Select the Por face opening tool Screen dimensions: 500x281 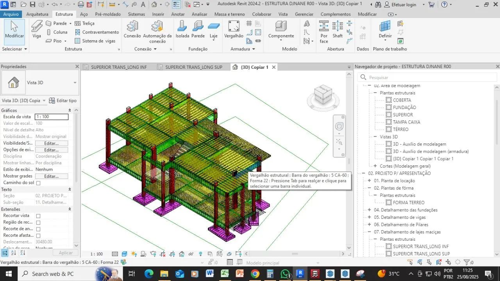pyautogui.click(x=324, y=32)
